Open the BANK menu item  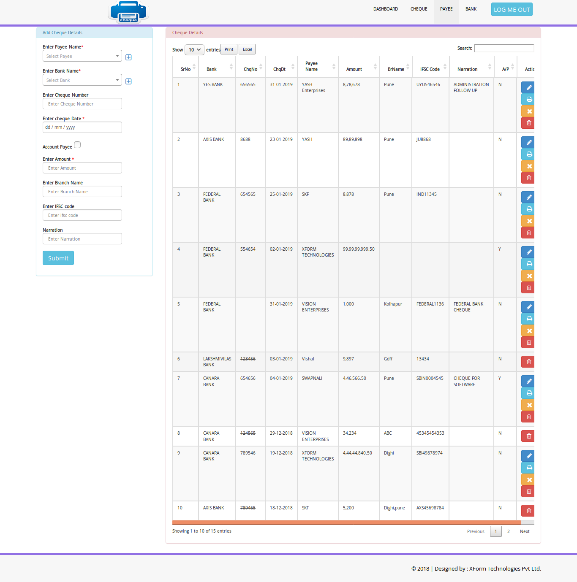471,9
